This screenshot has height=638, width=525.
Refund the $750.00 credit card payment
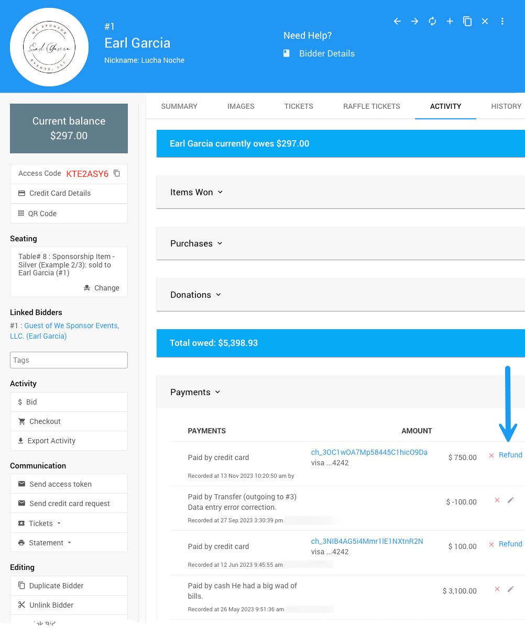click(510, 455)
